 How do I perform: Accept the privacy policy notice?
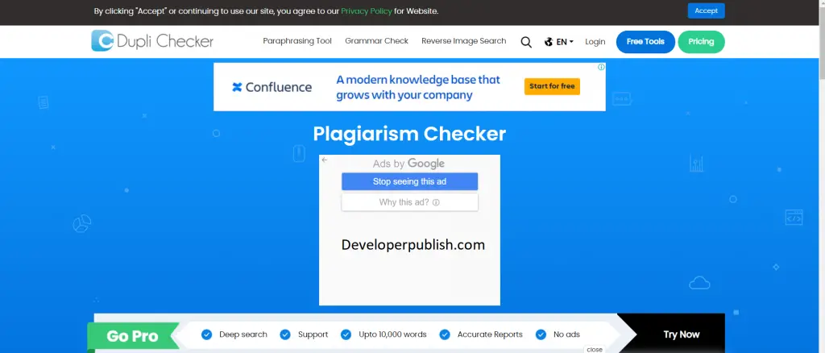(706, 11)
